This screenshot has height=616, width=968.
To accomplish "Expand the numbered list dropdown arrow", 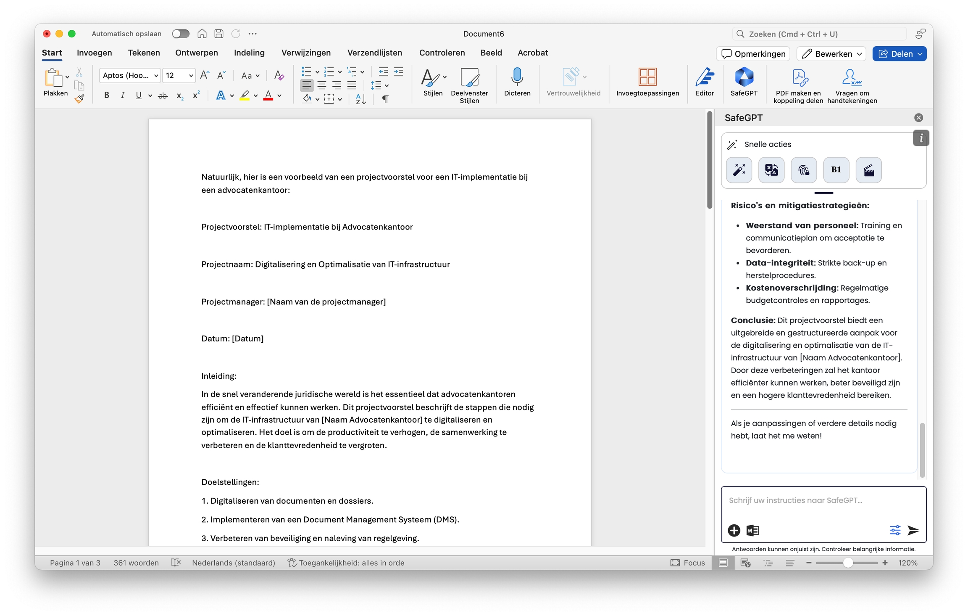I will (340, 72).
